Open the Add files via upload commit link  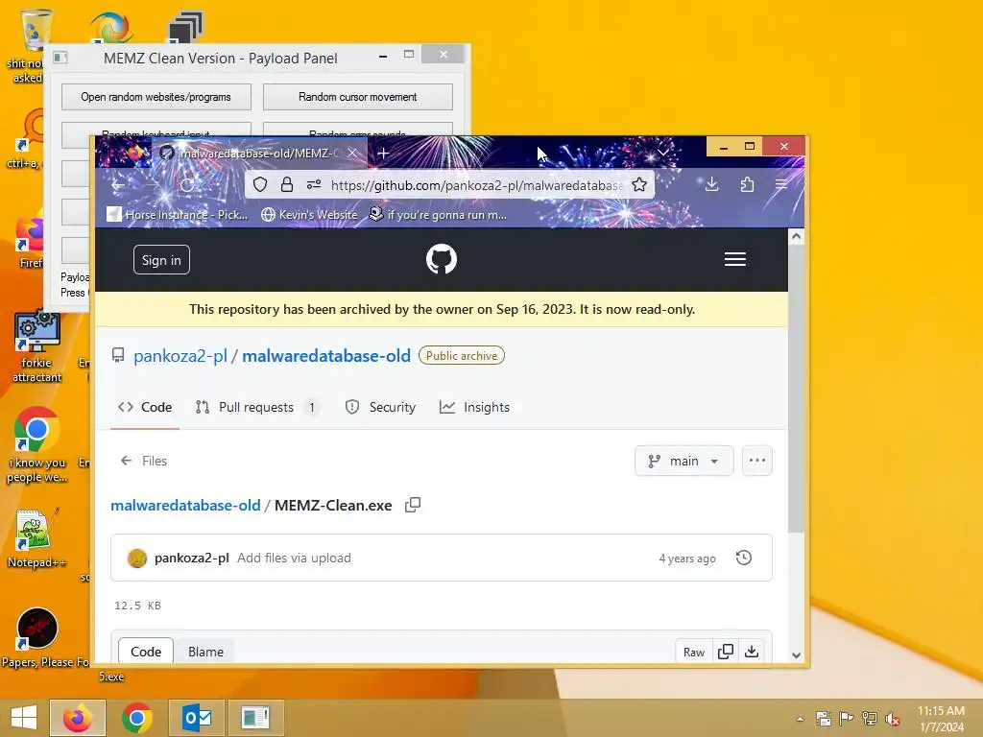click(294, 558)
